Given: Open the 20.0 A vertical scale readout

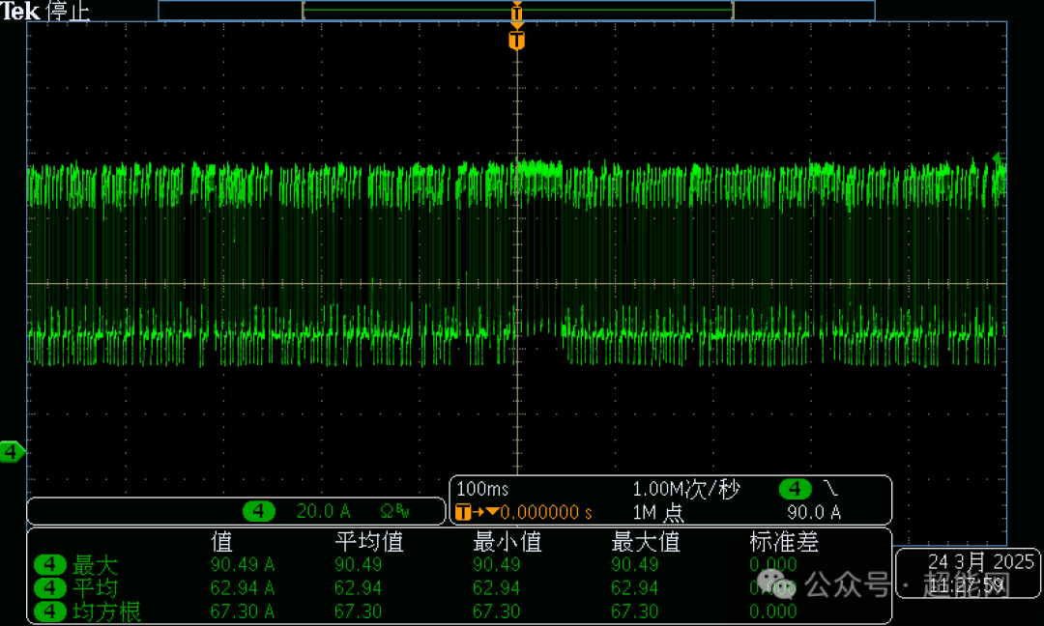Looking at the screenshot, I should pyautogui.click(x=323, y=511).
